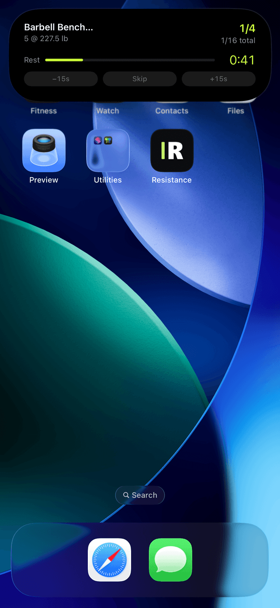Tap the Barbell Bench exercise title
The height and width of the screenshot is (608, 280).
pos(59,28)
